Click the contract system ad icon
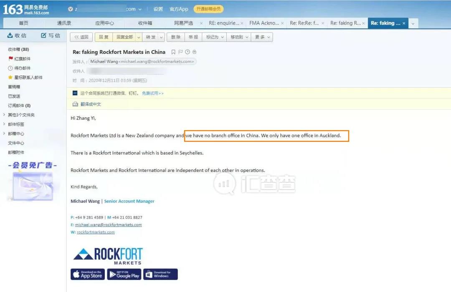Image resolution: width=451 pixels, height=292 pixels. pyautogui.click(x=75, y=93)
